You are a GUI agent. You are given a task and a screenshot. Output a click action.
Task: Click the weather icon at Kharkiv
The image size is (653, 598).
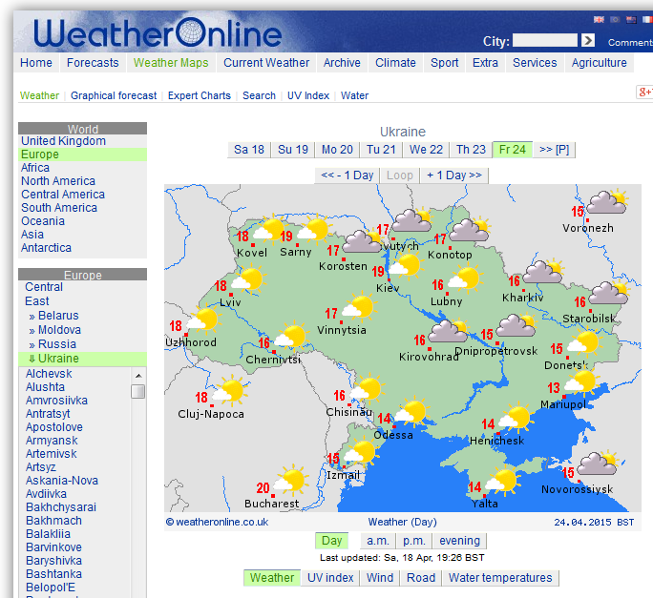[x=543, y=272]
